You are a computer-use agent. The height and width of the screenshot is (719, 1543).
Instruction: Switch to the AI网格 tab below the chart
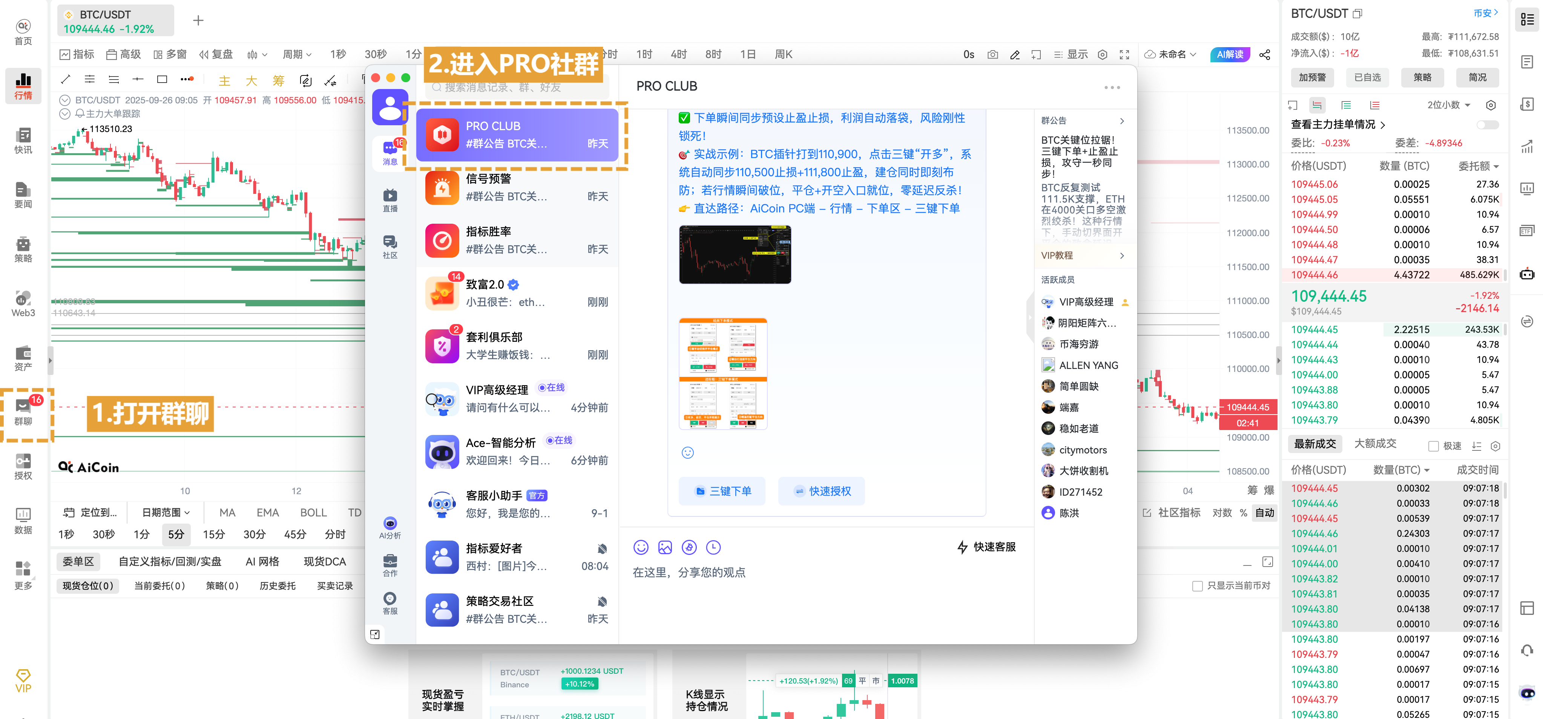262,561
